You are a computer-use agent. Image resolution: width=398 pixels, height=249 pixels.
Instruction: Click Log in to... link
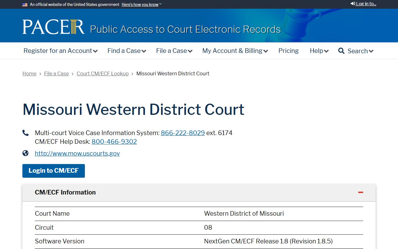(x=363, y=4)
